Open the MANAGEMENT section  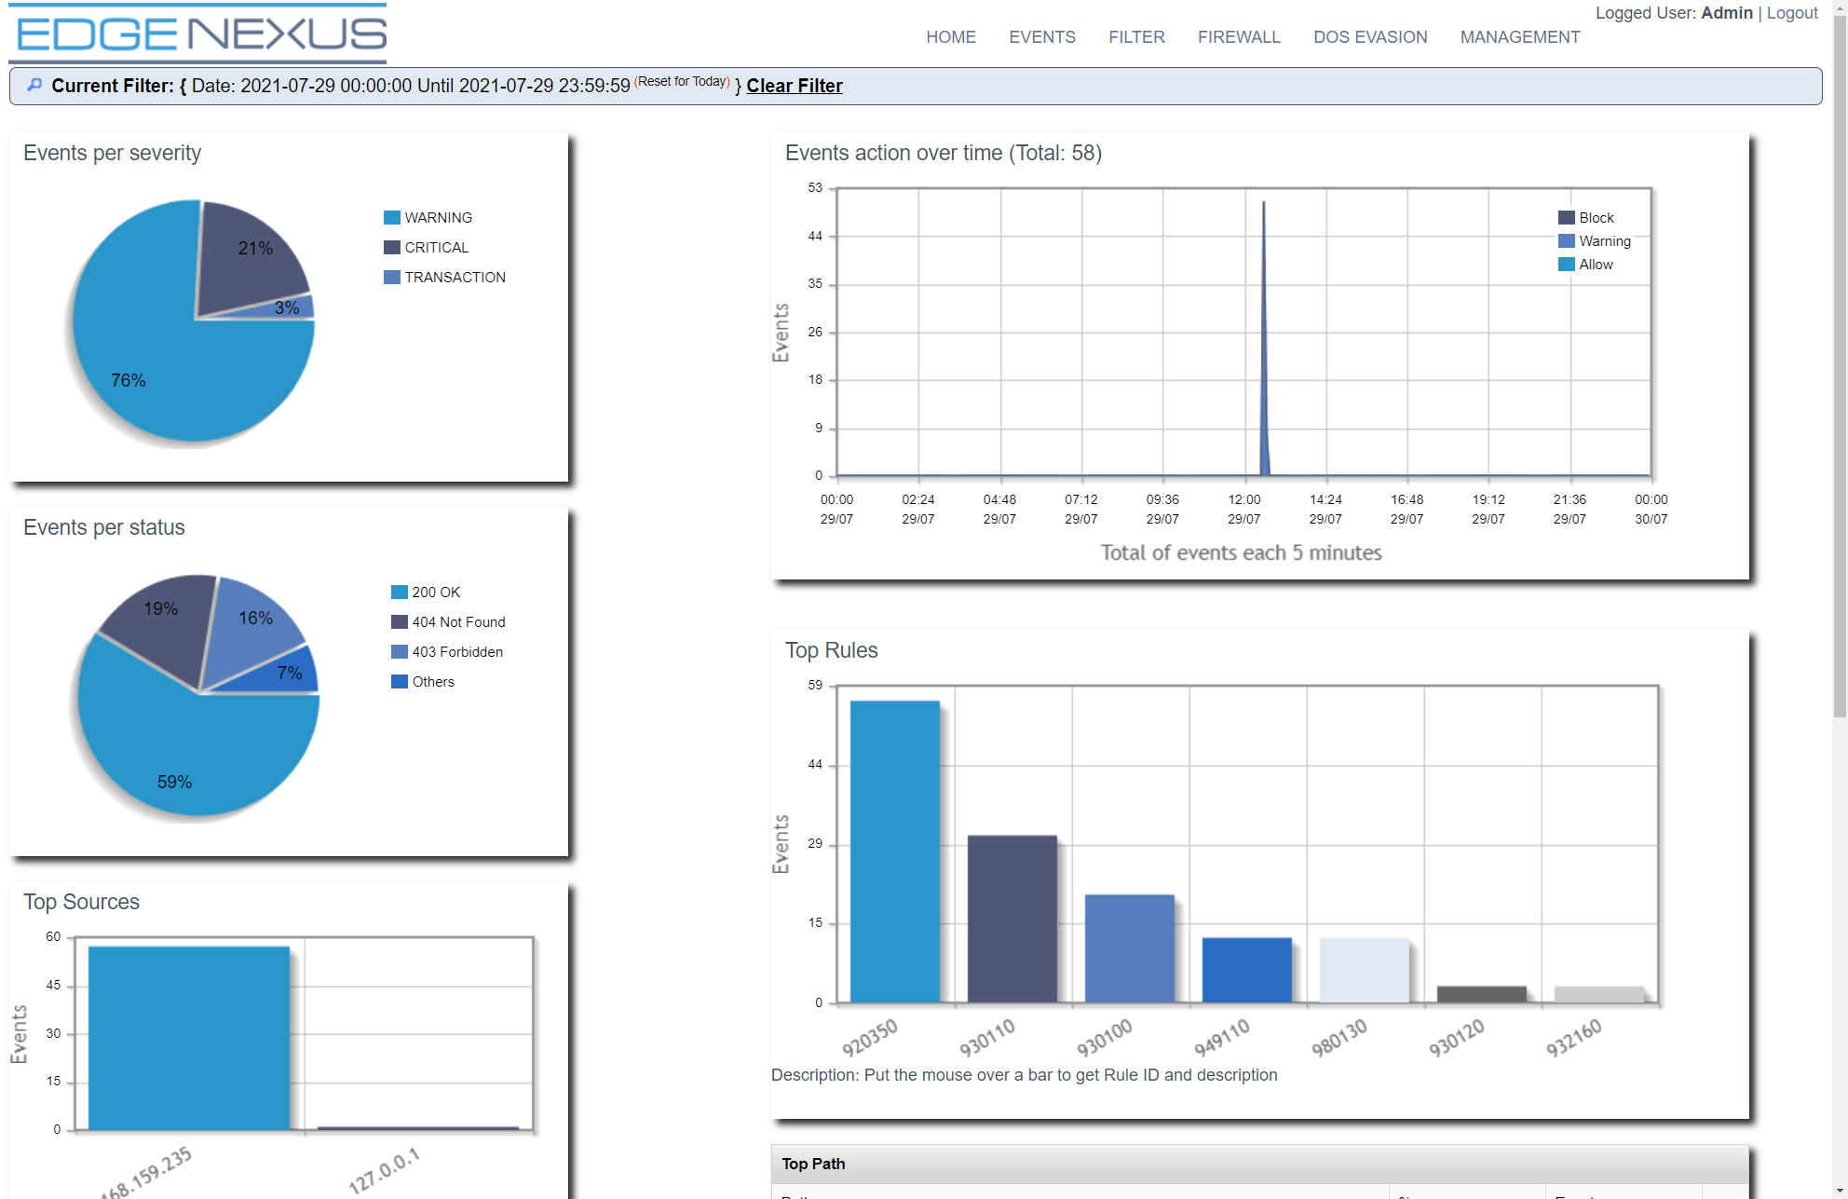click(x=1519, y=36)
